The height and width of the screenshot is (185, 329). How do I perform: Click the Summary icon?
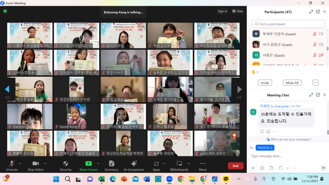111,163
